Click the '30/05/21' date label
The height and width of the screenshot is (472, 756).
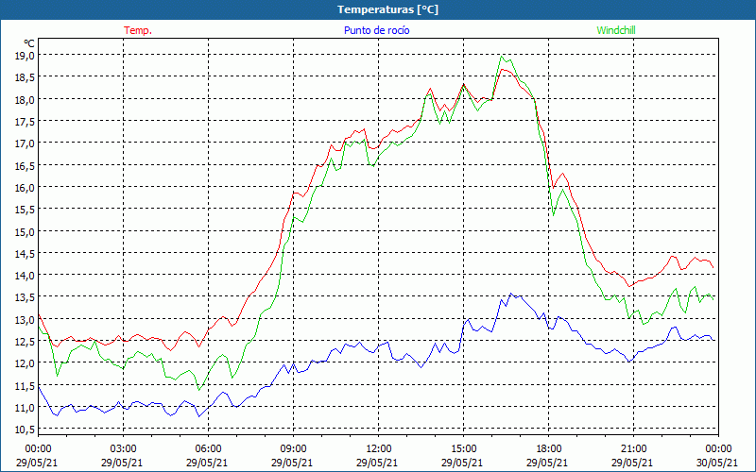click(719, 463)
